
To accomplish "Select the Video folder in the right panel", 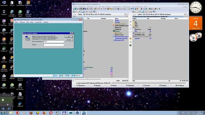I will click(x=136, y=26).
